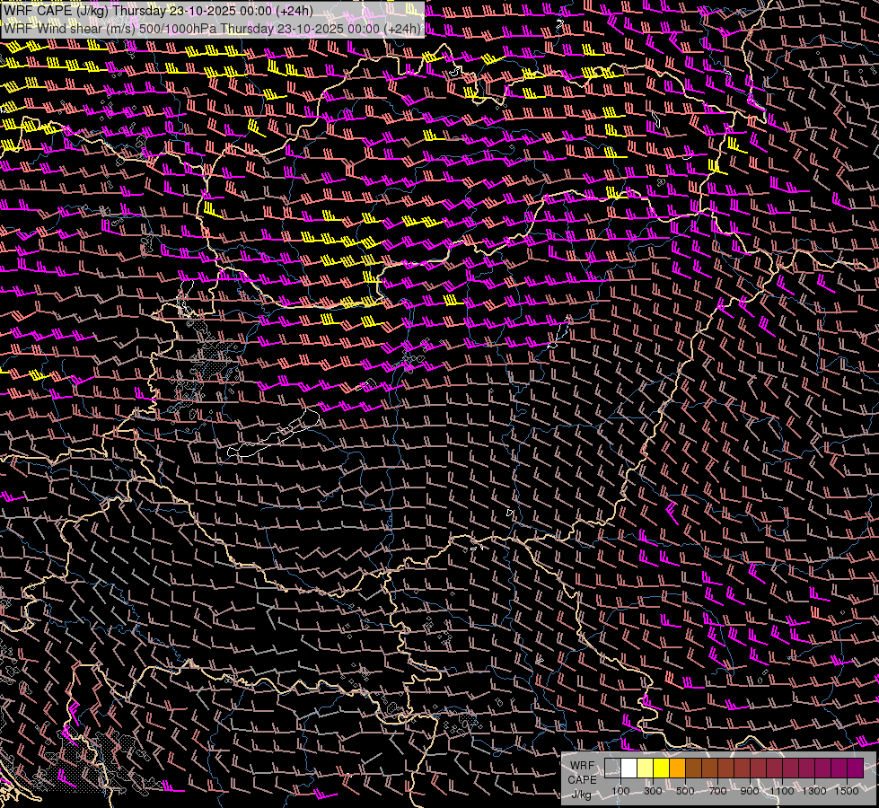Select the pale yellow CAPE legend swatch
Image resolution: width=879 pixels, height=808 pixels.
645,768
